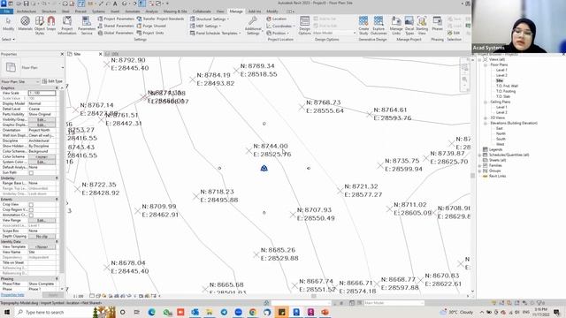Open the Properties help link

pos(12,295)
